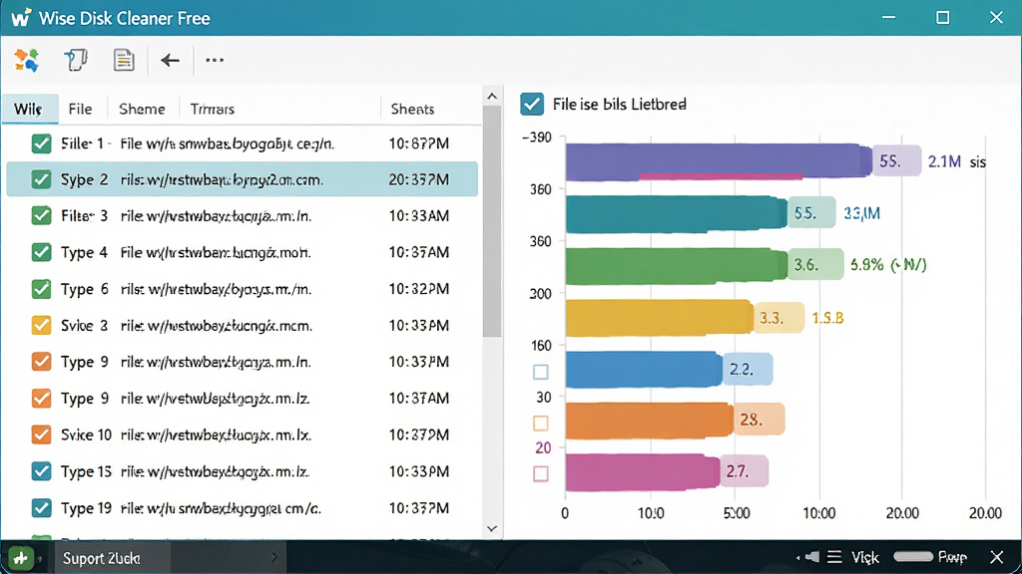1022x574 pixels.
Task: Click the 33,IM label beside teal bar
Action: click(x=861, y=213)
